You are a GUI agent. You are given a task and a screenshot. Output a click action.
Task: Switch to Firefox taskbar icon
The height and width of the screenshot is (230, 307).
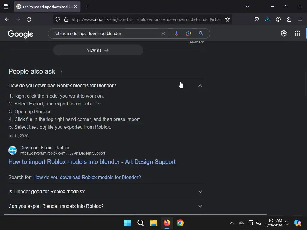pos(167,223)
